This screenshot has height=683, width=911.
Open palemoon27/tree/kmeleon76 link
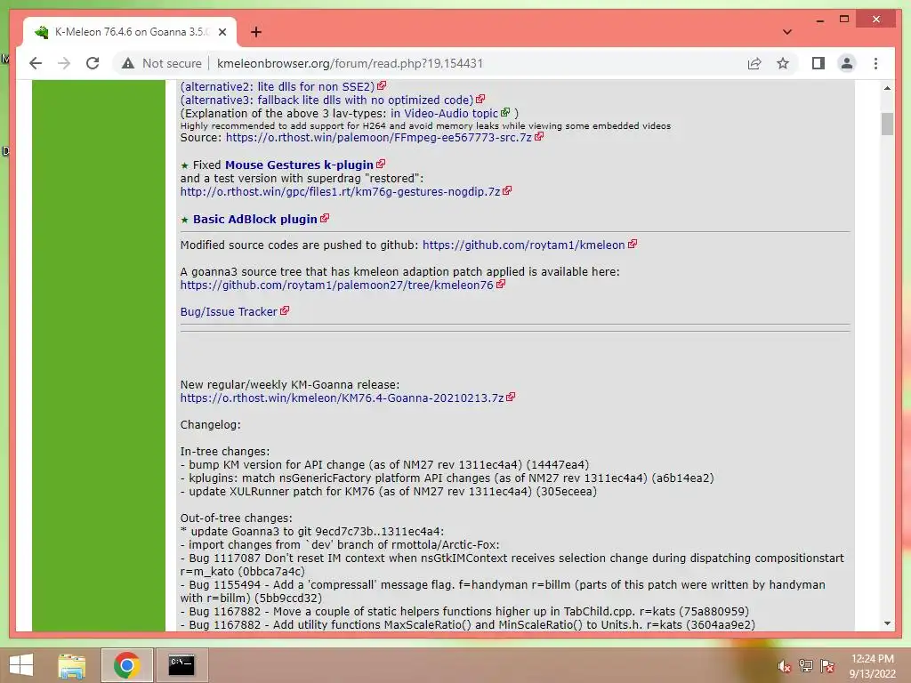coord(337,285)
